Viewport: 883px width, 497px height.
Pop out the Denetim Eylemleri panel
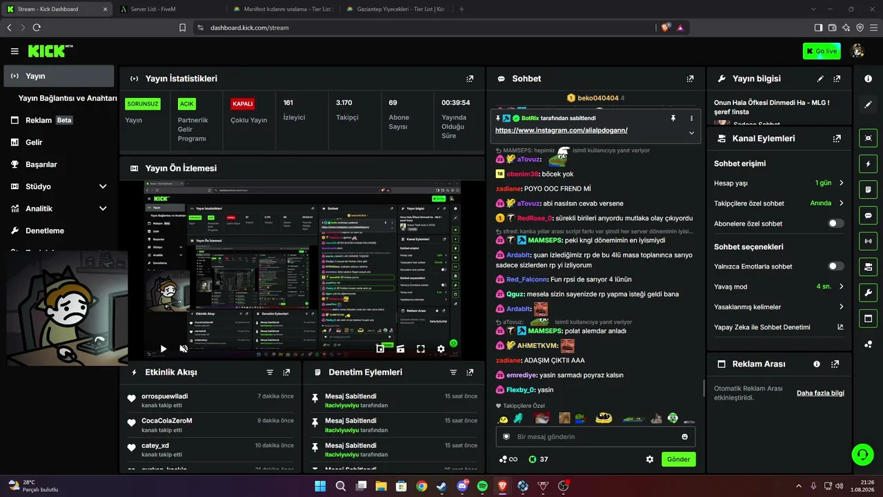[470, 372]
